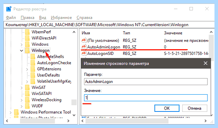Click the WUDF folder icon
The width and height of the screenshot is (218, 128).
27,106
